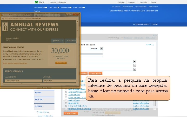The image size is (187, 117).
Task: Open the SUBSCRIPTIONS tab in Annual Reviews
Action: (71, 41)
